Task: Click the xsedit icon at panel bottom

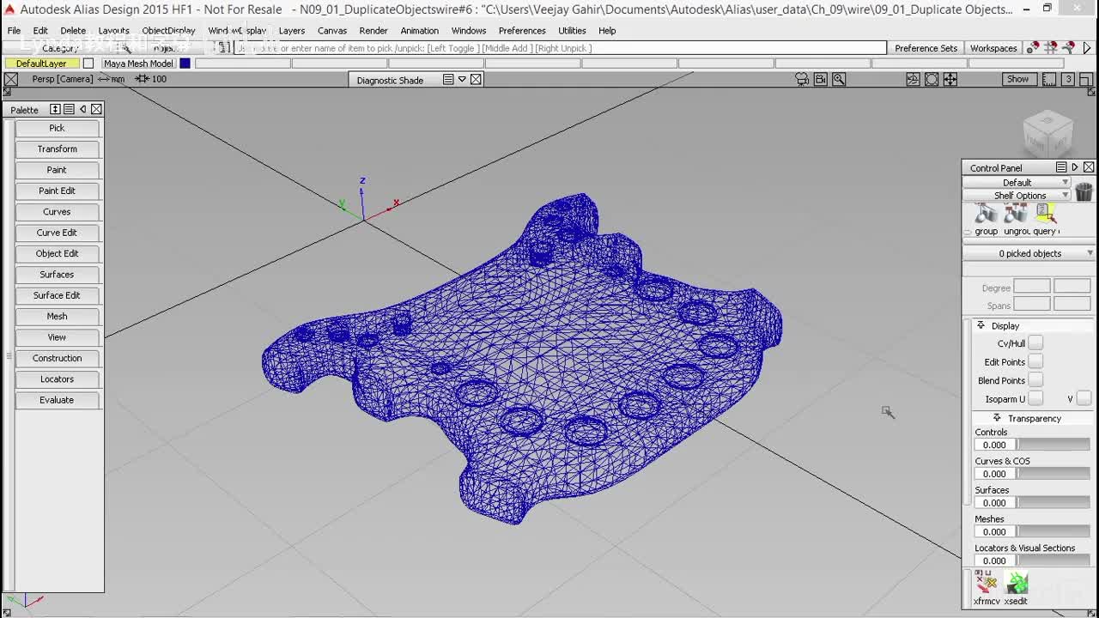Action: tap(1017, 584)
